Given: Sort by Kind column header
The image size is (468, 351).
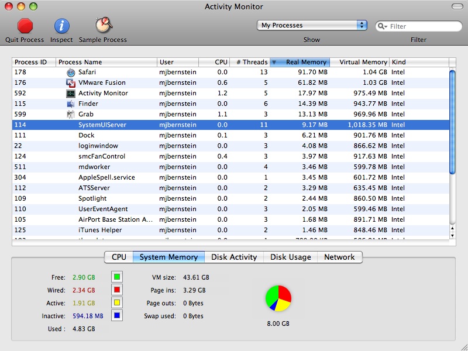Looking at the screenshot, I should pos(419,62).
